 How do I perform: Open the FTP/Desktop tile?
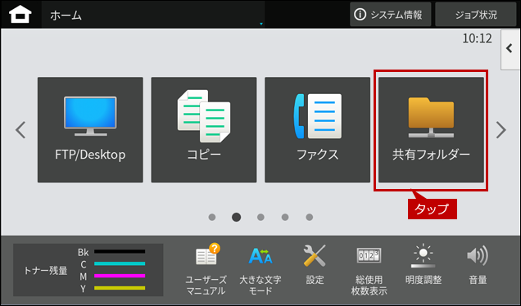(x=90, y=130)
